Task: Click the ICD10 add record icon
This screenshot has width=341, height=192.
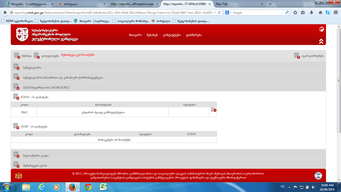Action: (16, 97)
